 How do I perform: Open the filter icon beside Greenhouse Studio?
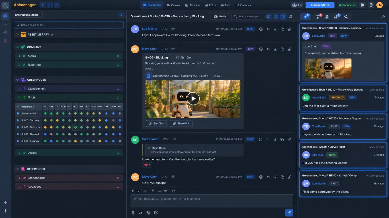tap(121, 15)
